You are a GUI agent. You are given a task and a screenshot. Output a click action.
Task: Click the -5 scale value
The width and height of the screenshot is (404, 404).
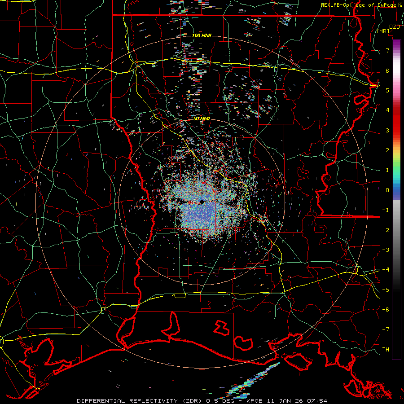(x=386, y=290)
